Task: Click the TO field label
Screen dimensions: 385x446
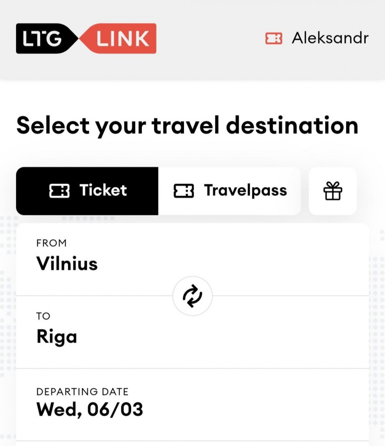Action: (x=43, y=316)
